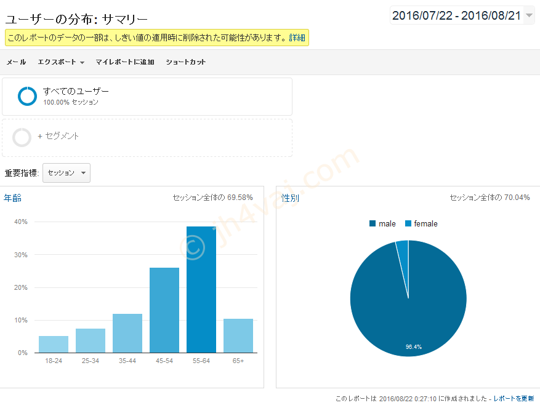This screenshot has height=408, width=540.
Task: Click the 65+ age bar
Action: [x=238, y=336]
